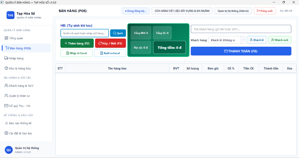Screen dimensions: 299x158
Task: Expand the Khách hàng combo box arrow
Action: click(243, 40)
